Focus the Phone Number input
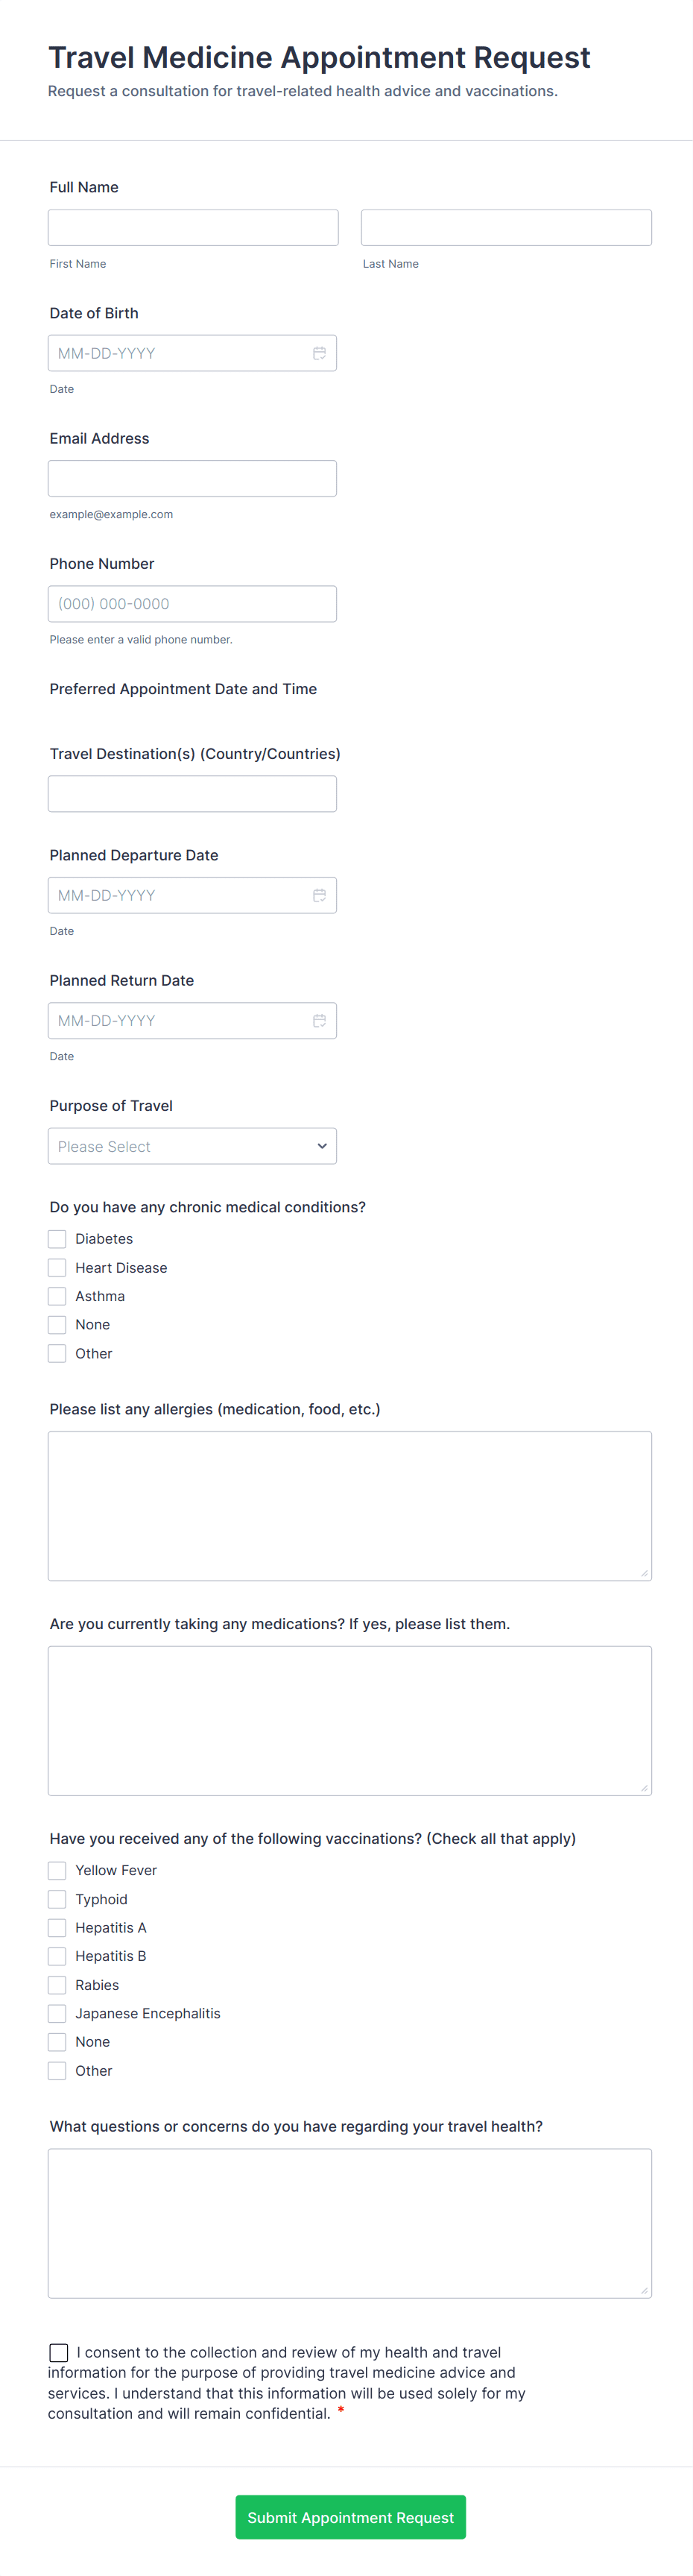 coord(192,604)
